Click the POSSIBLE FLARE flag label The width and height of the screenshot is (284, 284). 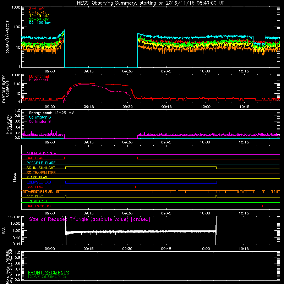(x=41, y=163)
